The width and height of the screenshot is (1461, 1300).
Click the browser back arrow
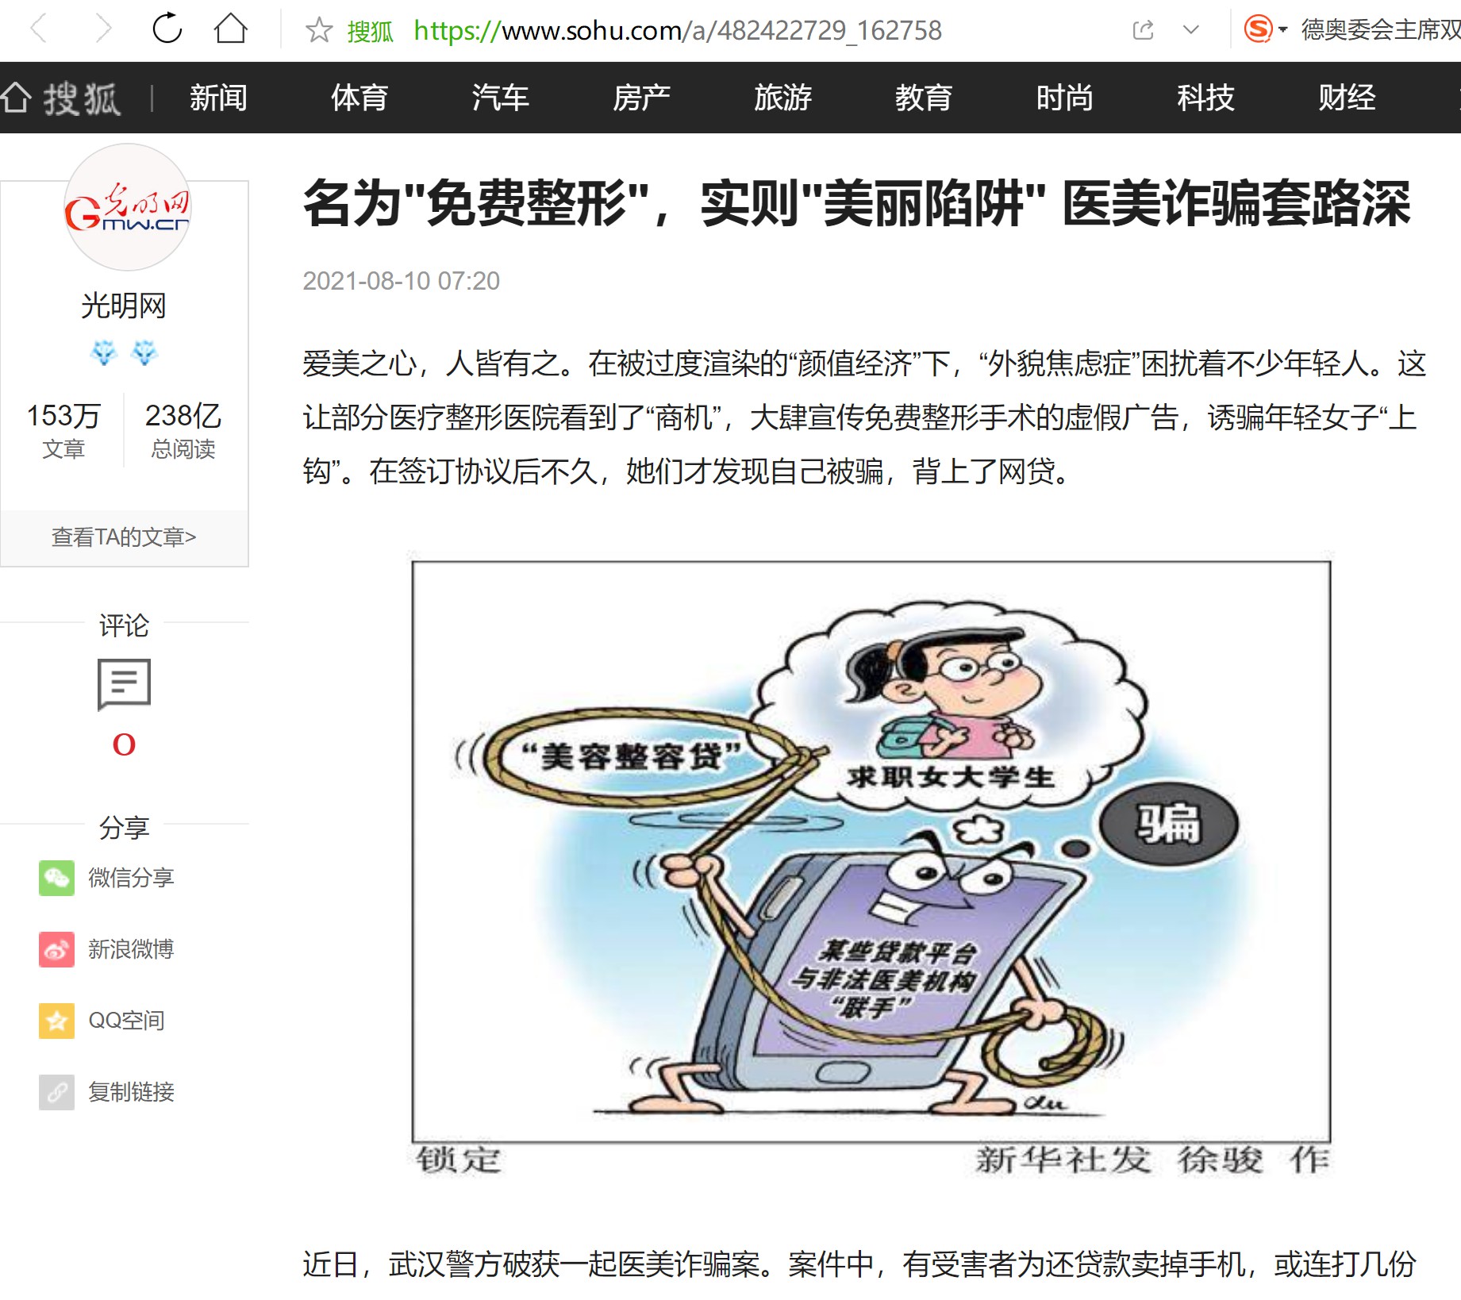coord(38,29)
